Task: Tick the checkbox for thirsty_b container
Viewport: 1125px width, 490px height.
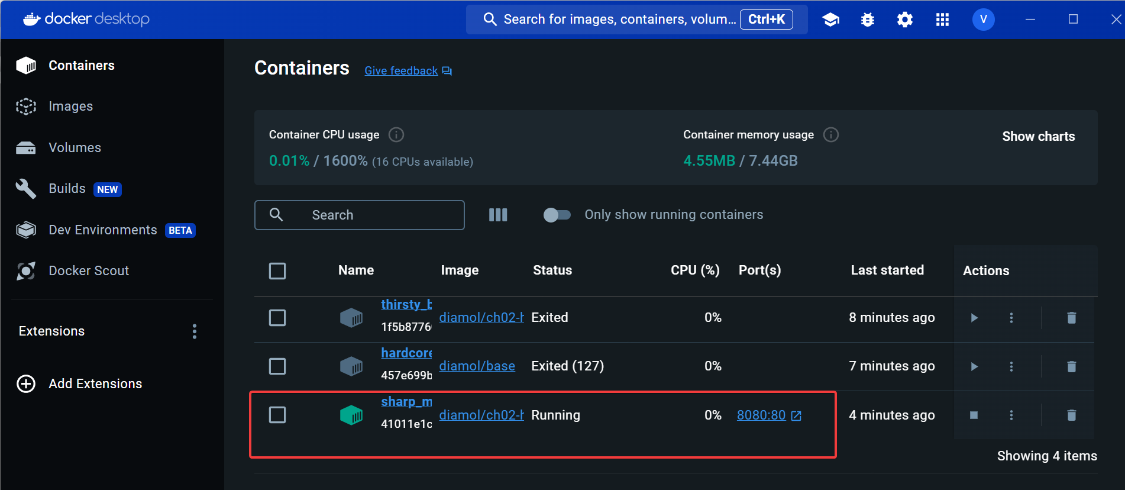Action: [277, 318]
